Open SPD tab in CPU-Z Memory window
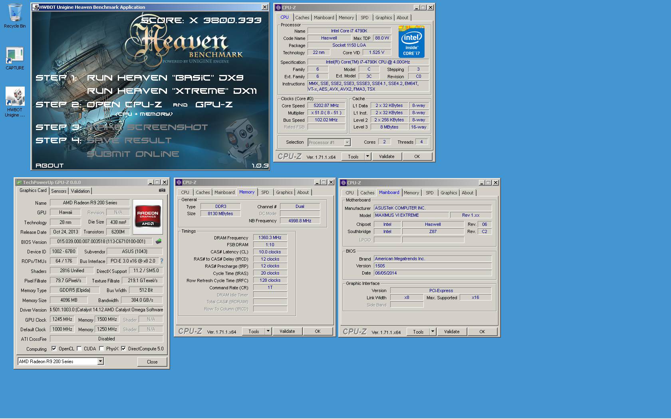This screenshot has height=419, width=671. [265, 192]
